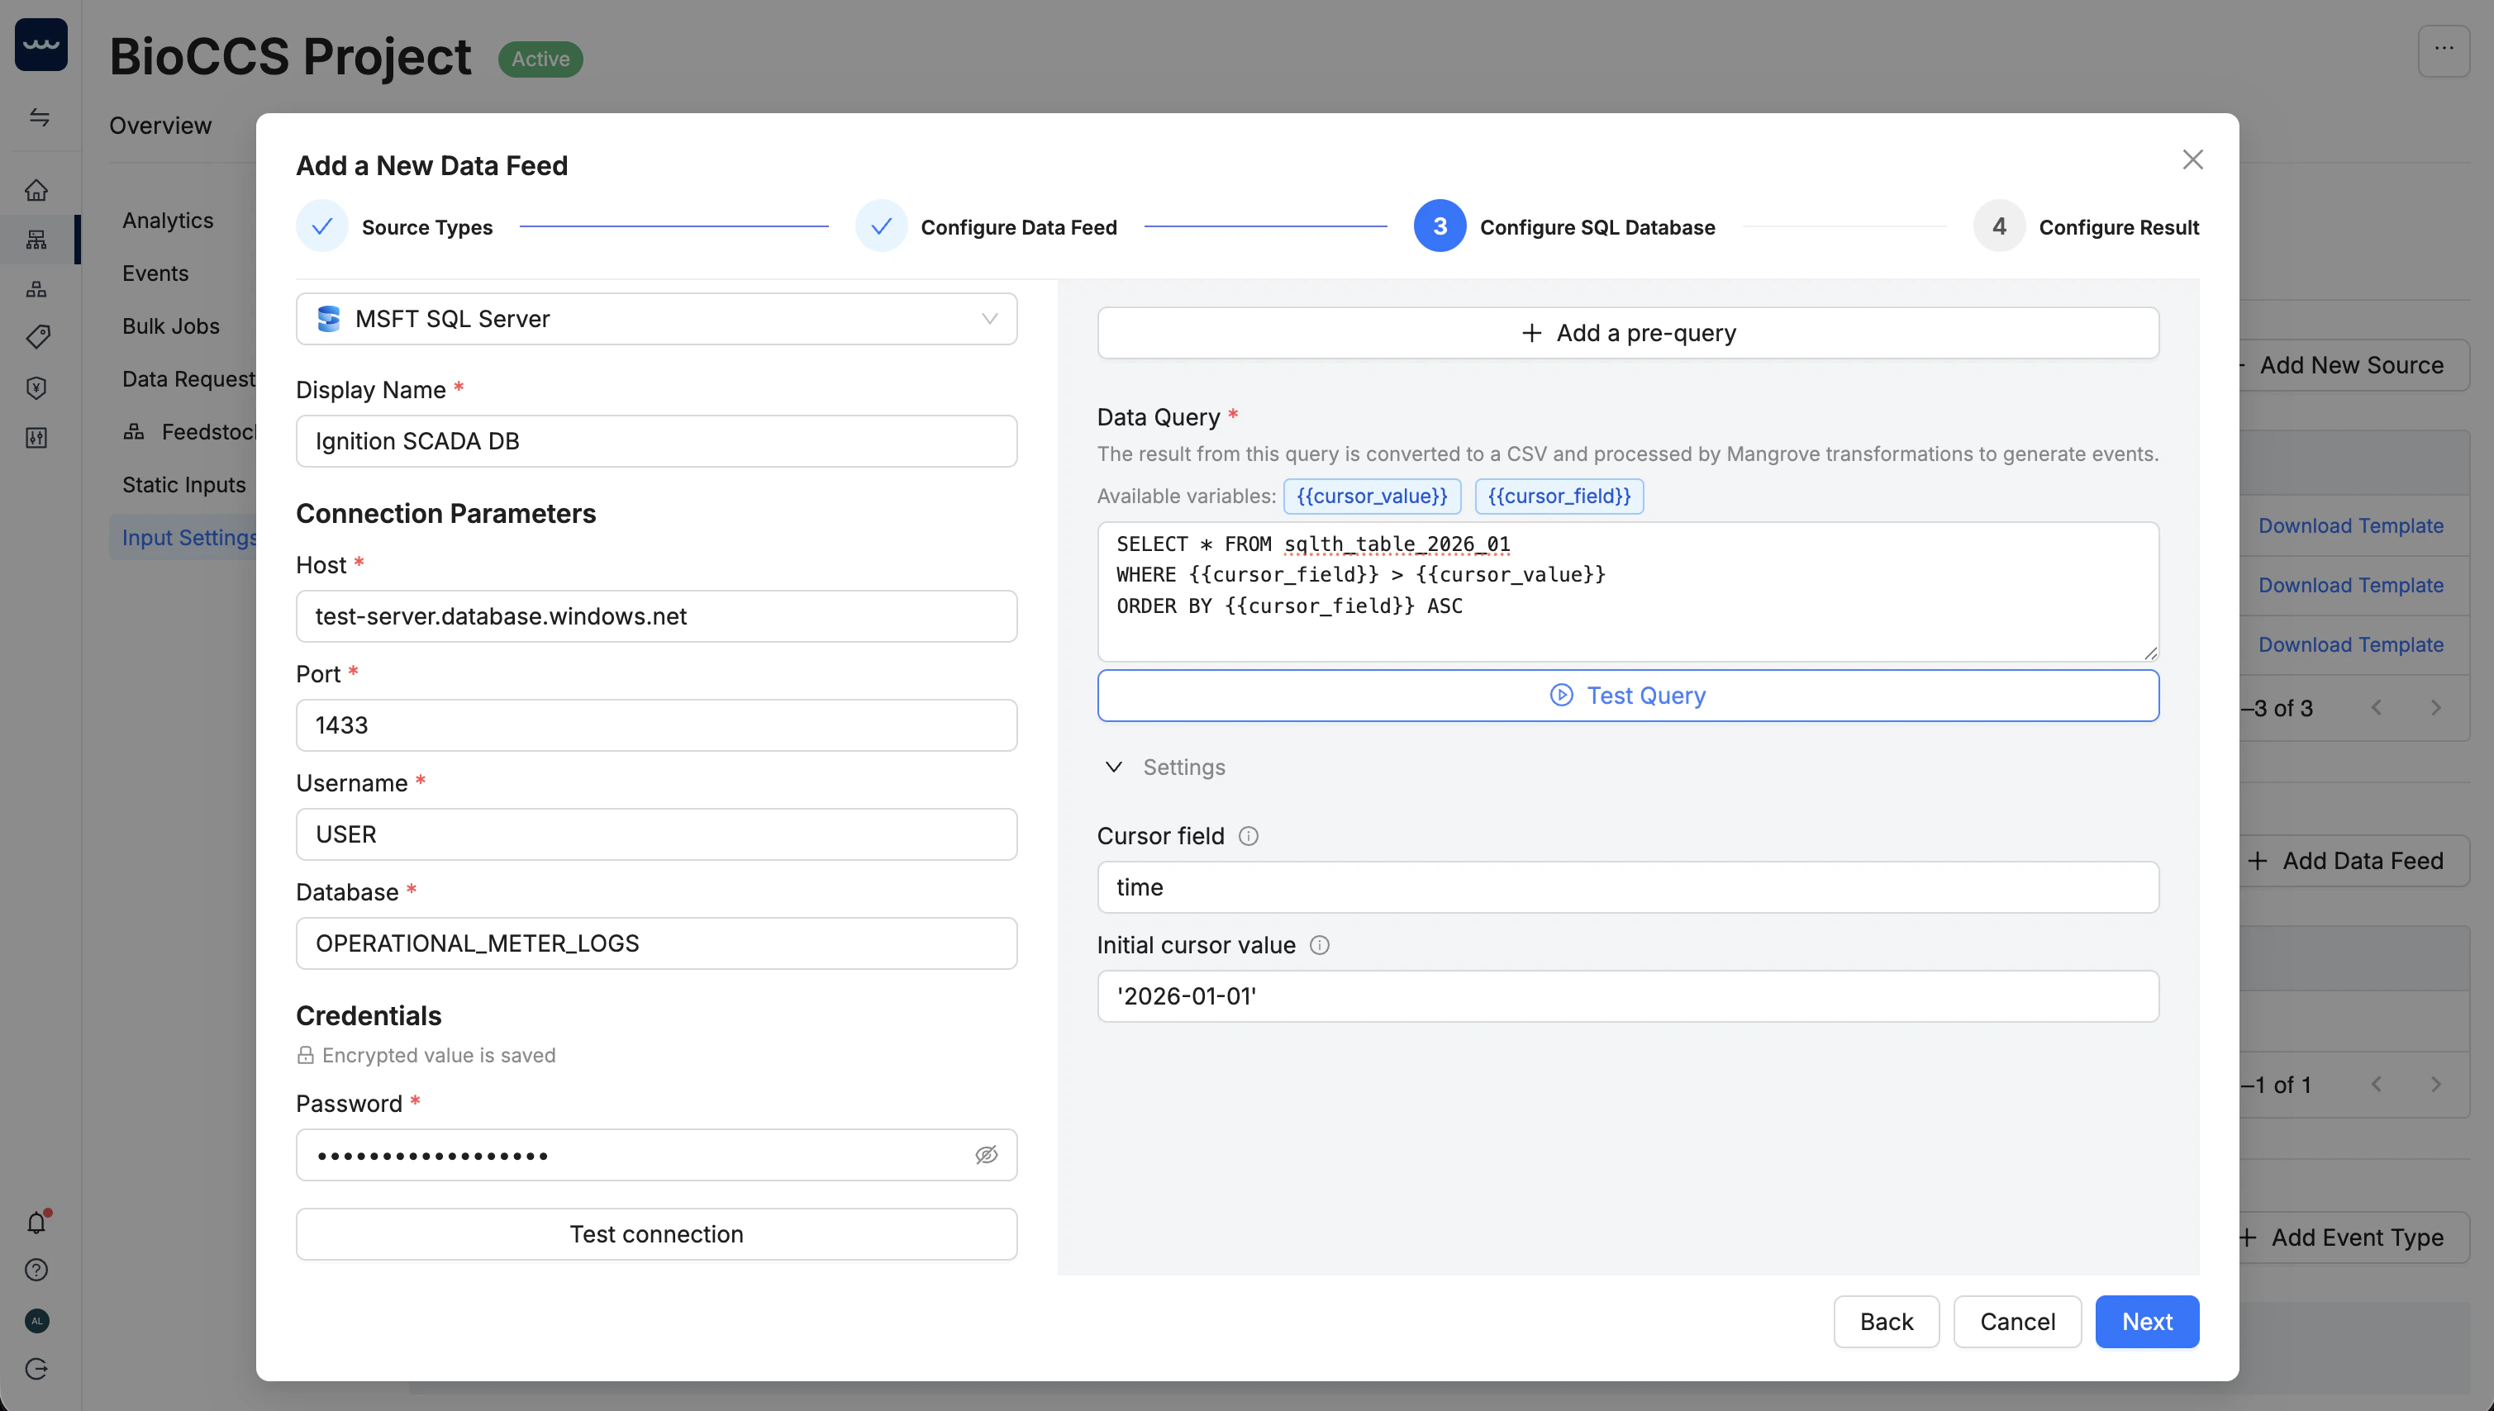Image resolution: width=2494 pixels, height=1411 pixels.
Task: Click the notification bell icon
Action: 37,1223
